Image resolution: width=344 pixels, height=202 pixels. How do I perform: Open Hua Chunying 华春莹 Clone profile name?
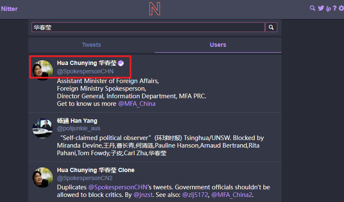pyautogui.click(x=96, y=170)
